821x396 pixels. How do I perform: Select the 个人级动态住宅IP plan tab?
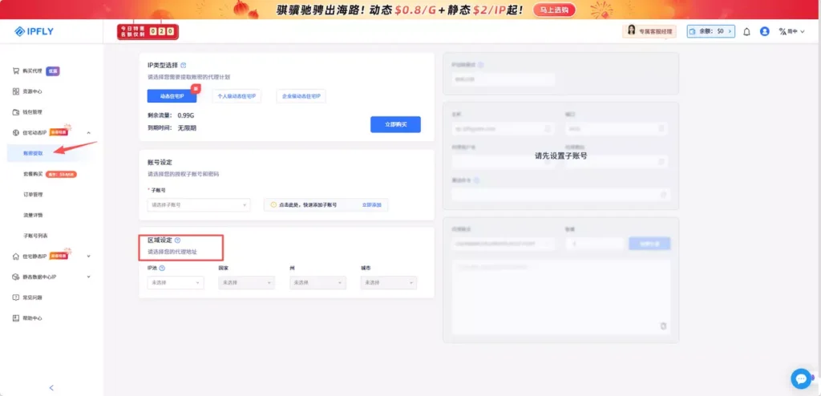pos(237,96)
